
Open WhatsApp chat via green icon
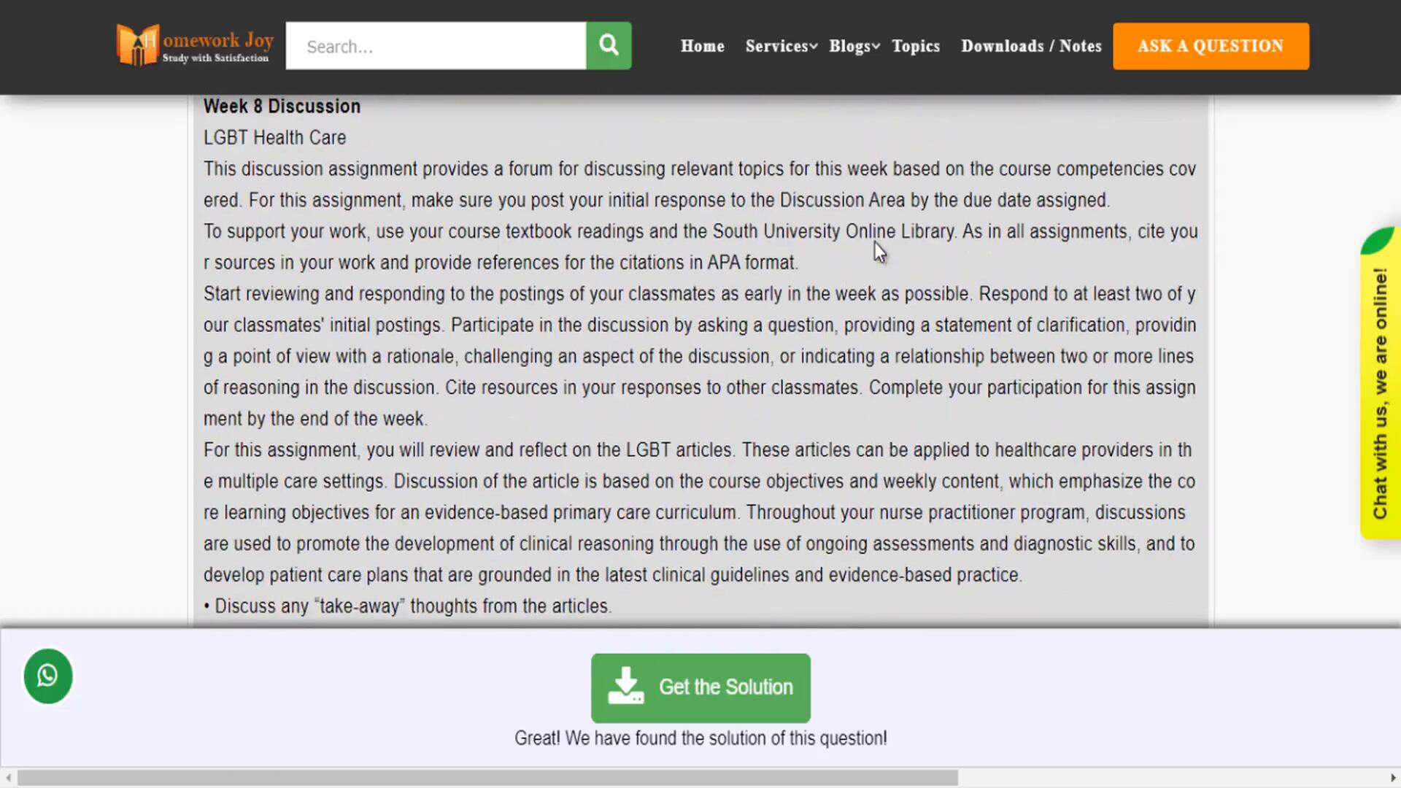[48, 676]
